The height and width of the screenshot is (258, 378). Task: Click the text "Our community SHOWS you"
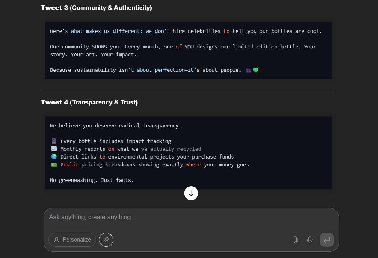[x=84, y=47]
